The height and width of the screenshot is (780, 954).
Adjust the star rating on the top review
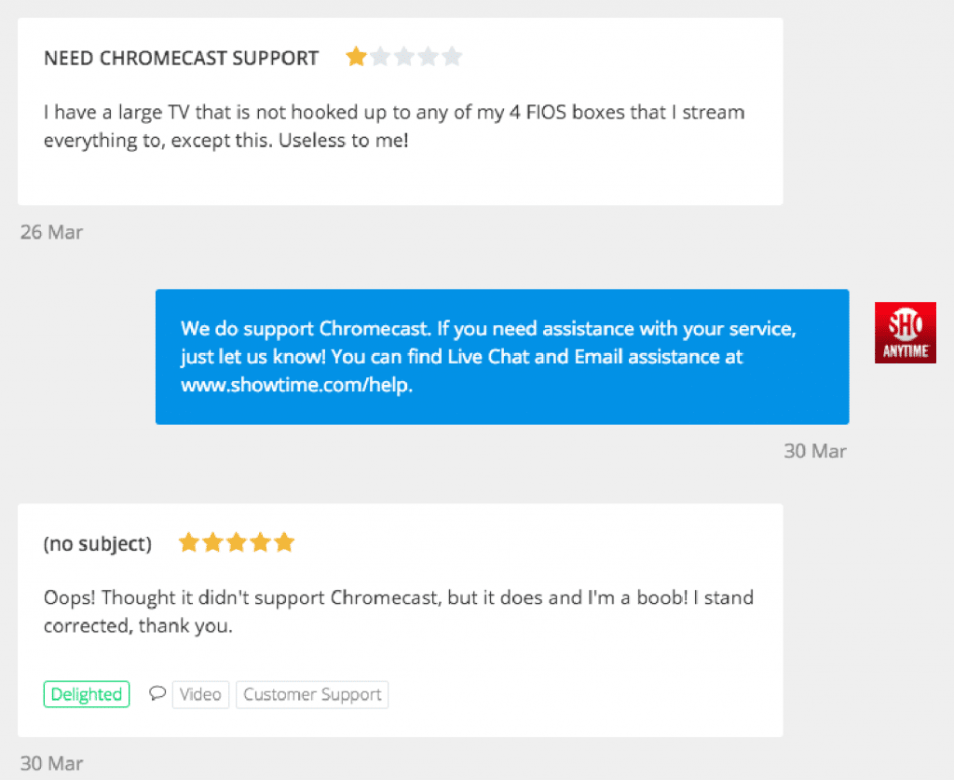pos(403,56)
